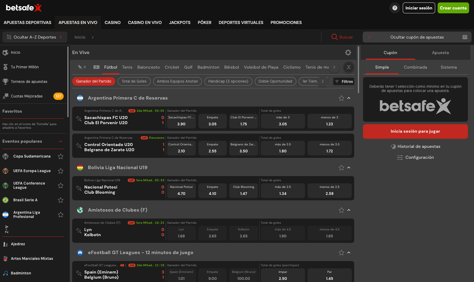Click the Inicio football icon in sidebar
The height and width of the screenshot is (282, 474).
(x=5, y=53)
